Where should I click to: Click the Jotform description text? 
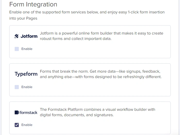coord(101,36)
